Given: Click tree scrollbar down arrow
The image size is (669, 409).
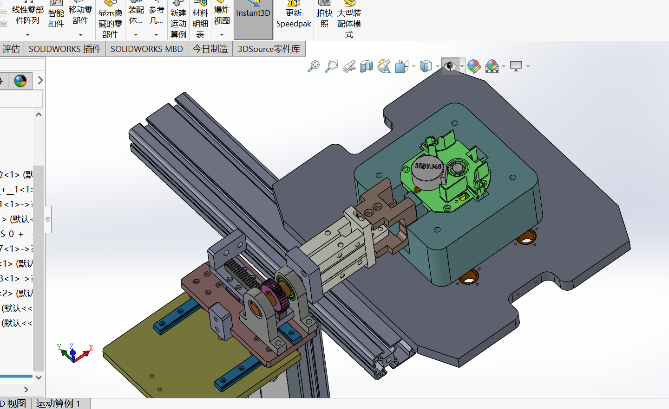Looking at the screenshot, I should click(x=39, y=377).
